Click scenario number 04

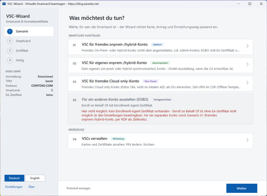[x=75, y=139]
